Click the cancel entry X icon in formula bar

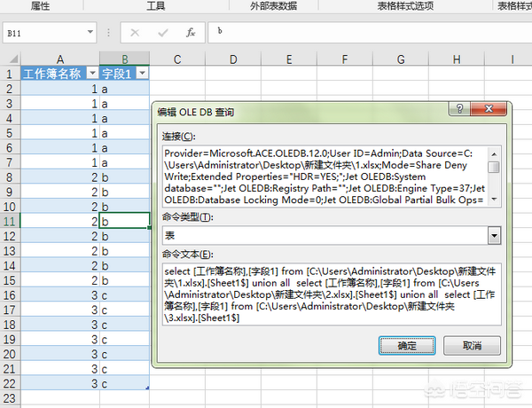tap(135, 33)
